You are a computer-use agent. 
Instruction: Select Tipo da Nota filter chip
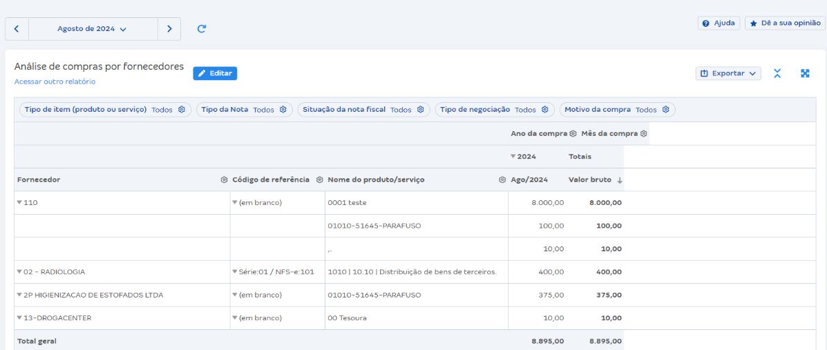click(x=244, y=110)
